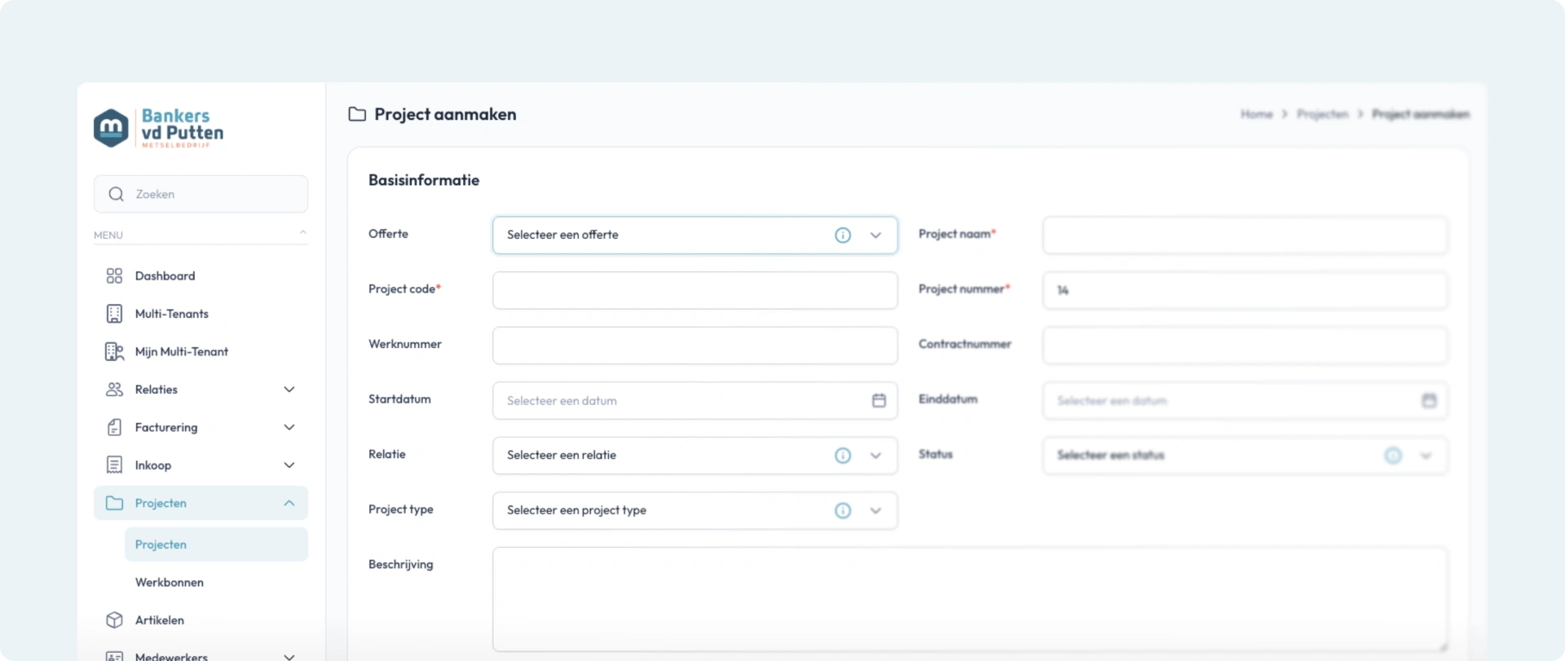Click the Beschrijving text area

click(x=970, y=599)
